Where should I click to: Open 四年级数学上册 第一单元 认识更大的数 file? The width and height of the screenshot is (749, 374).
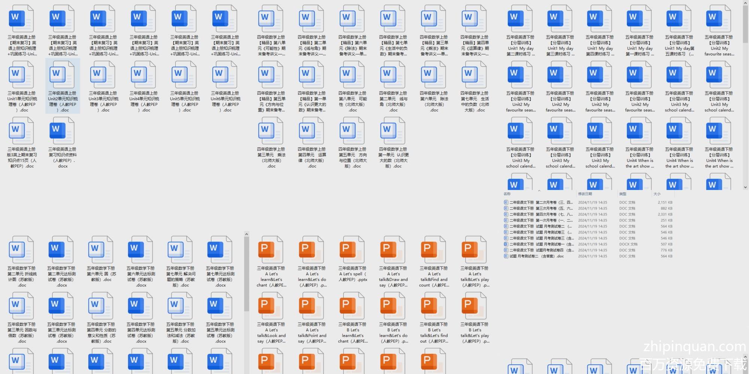[393, 142]
